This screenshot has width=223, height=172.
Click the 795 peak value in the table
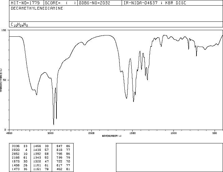[59, 154]
